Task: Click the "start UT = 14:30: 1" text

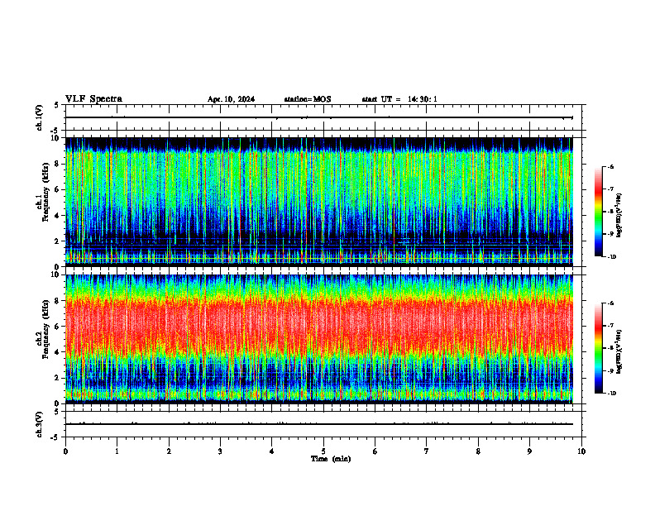Action: pos(399,99)
